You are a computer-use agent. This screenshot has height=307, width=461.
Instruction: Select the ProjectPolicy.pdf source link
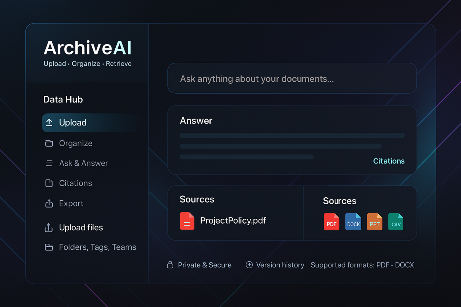[233, 221]
